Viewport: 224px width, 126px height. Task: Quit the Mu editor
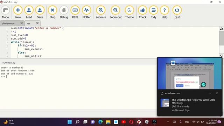coord(177,12)
